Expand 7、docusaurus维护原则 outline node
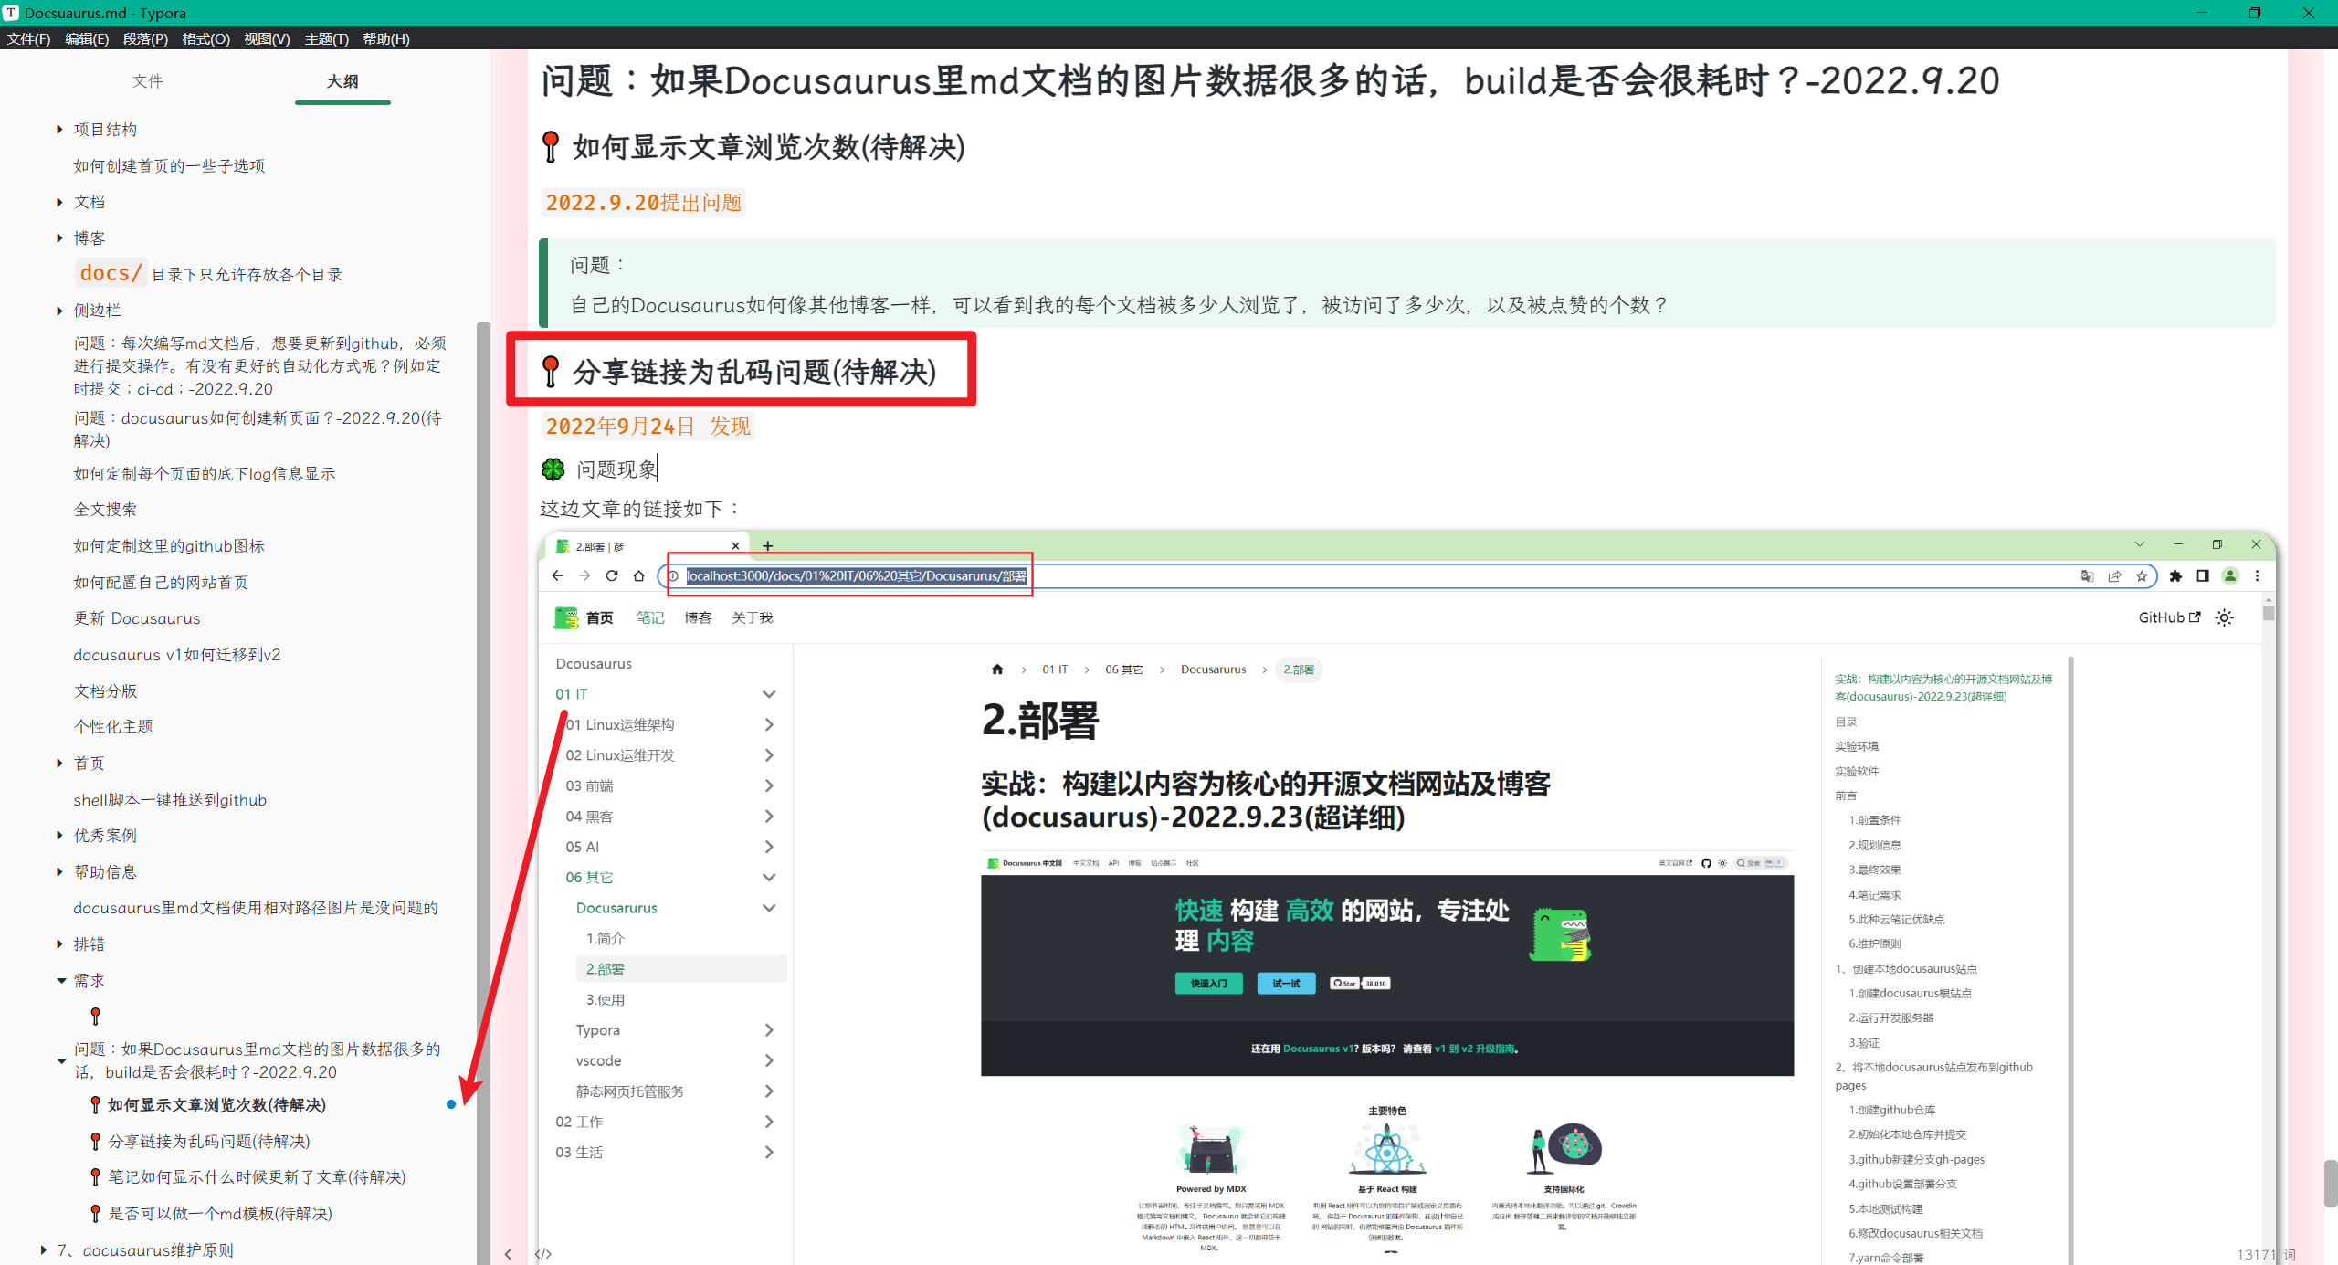The height and width of the screenshot is (1265, 2338). coord(43,1250)
